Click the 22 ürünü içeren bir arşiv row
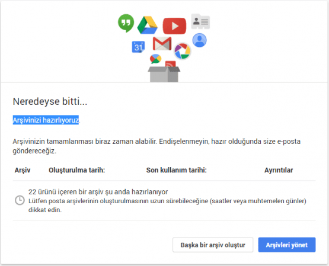Screen dimensions: 329x266 pos(164,200)
